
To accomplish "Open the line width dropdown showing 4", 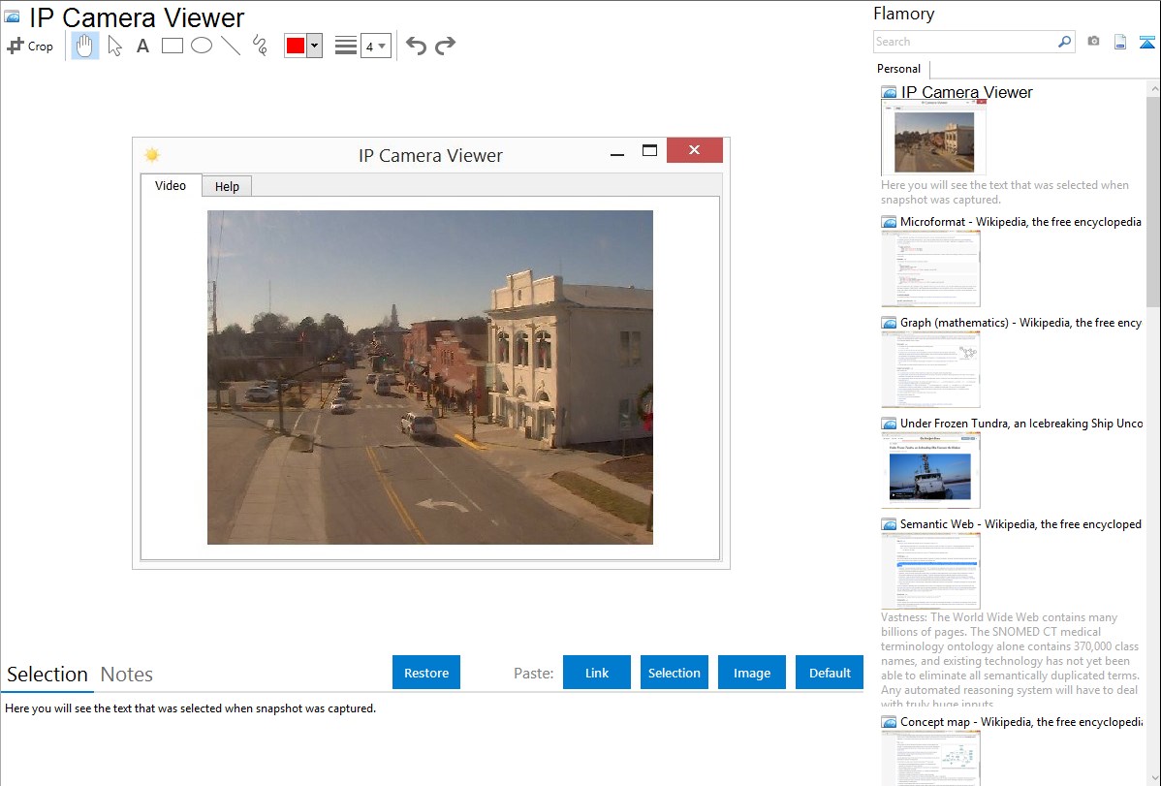I will click(376, 46).
